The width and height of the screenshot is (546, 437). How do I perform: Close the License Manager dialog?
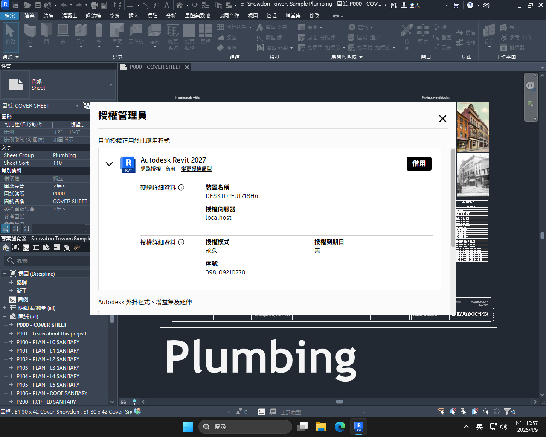coord(443,119)
